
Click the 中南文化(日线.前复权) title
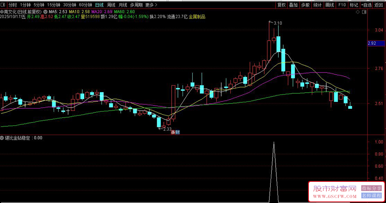(21, 12)
